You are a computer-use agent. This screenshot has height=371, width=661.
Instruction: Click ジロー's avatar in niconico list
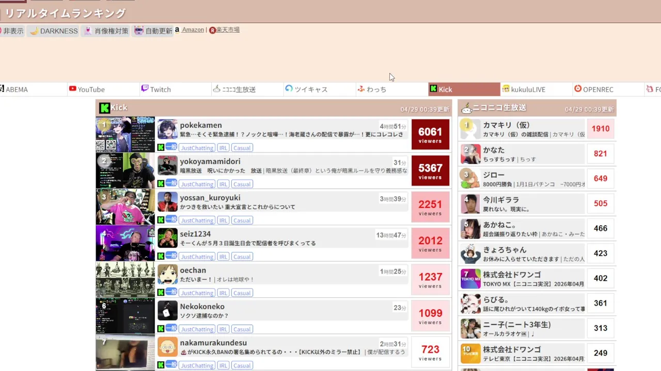[x=470, y=179]
